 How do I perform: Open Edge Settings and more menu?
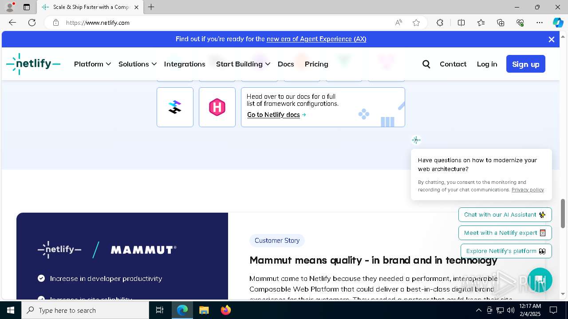coord(540,23)
